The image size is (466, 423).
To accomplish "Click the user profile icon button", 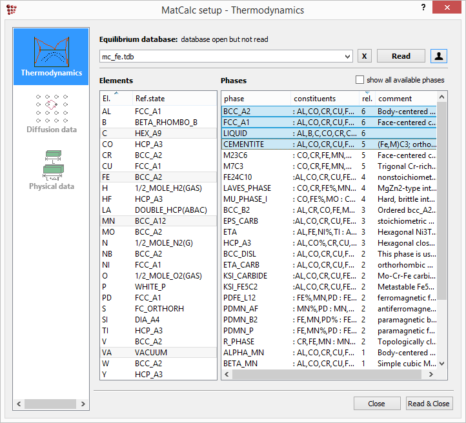I will coord(440,56).
